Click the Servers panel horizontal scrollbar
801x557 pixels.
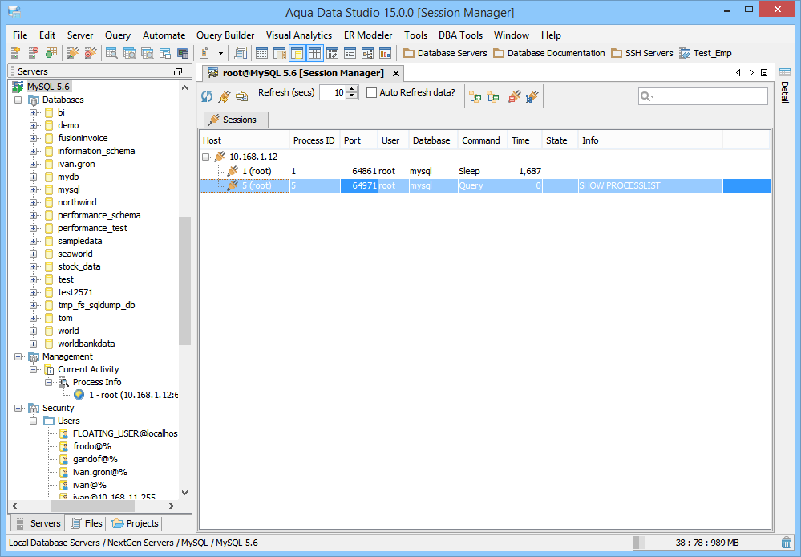(92, 506)
